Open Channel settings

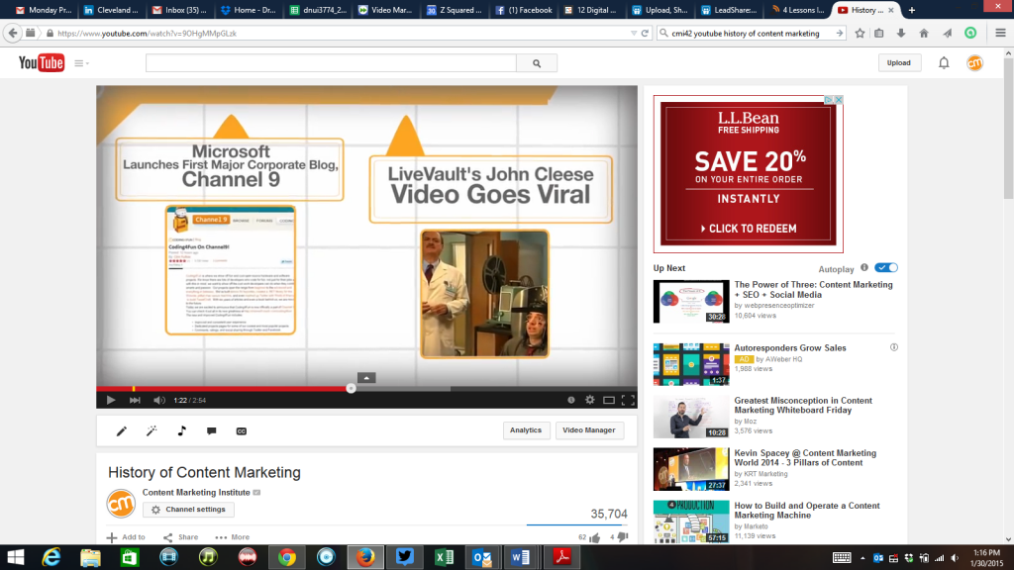188,510
